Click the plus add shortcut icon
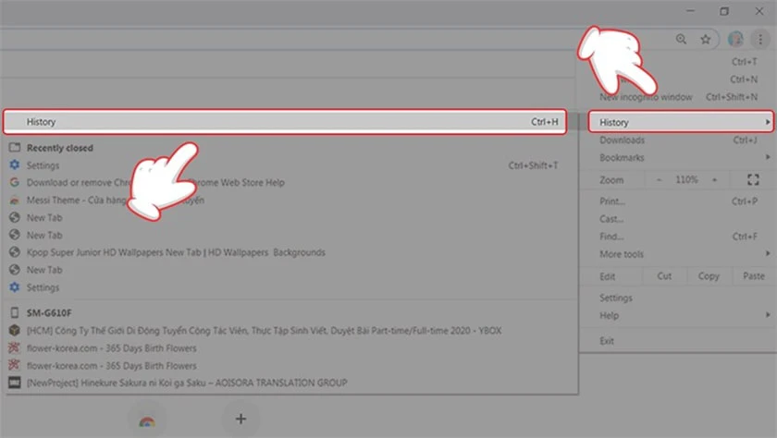The height and width of the screenshot is (438, 777). 240,419
